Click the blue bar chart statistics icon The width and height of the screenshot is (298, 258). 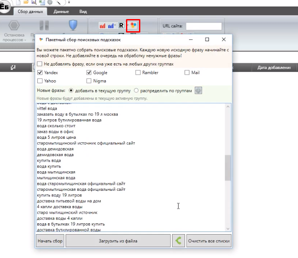(x=111, y=26)
